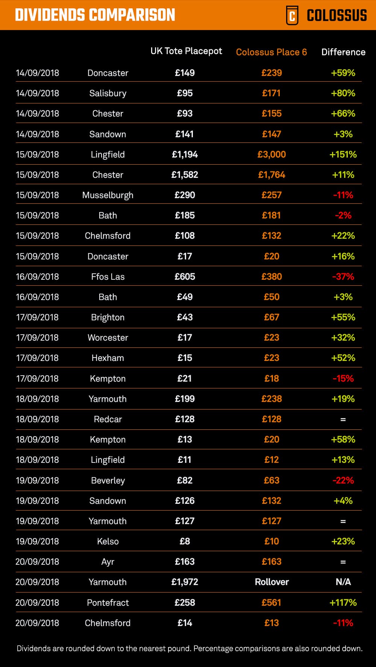
Task: Click the Redcar equals sign
Action: point(343,419)
